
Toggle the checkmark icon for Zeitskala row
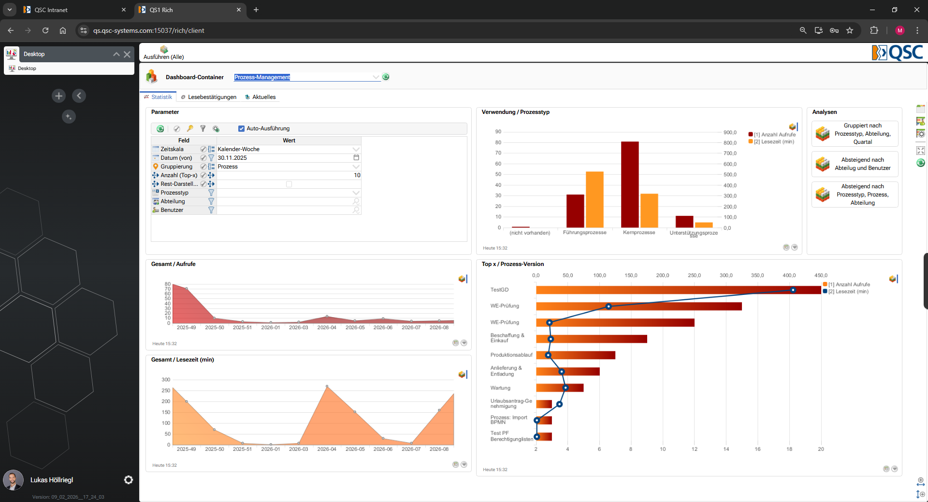pos(203,149)
